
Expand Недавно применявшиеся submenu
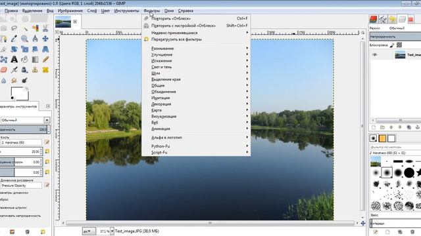196,33
